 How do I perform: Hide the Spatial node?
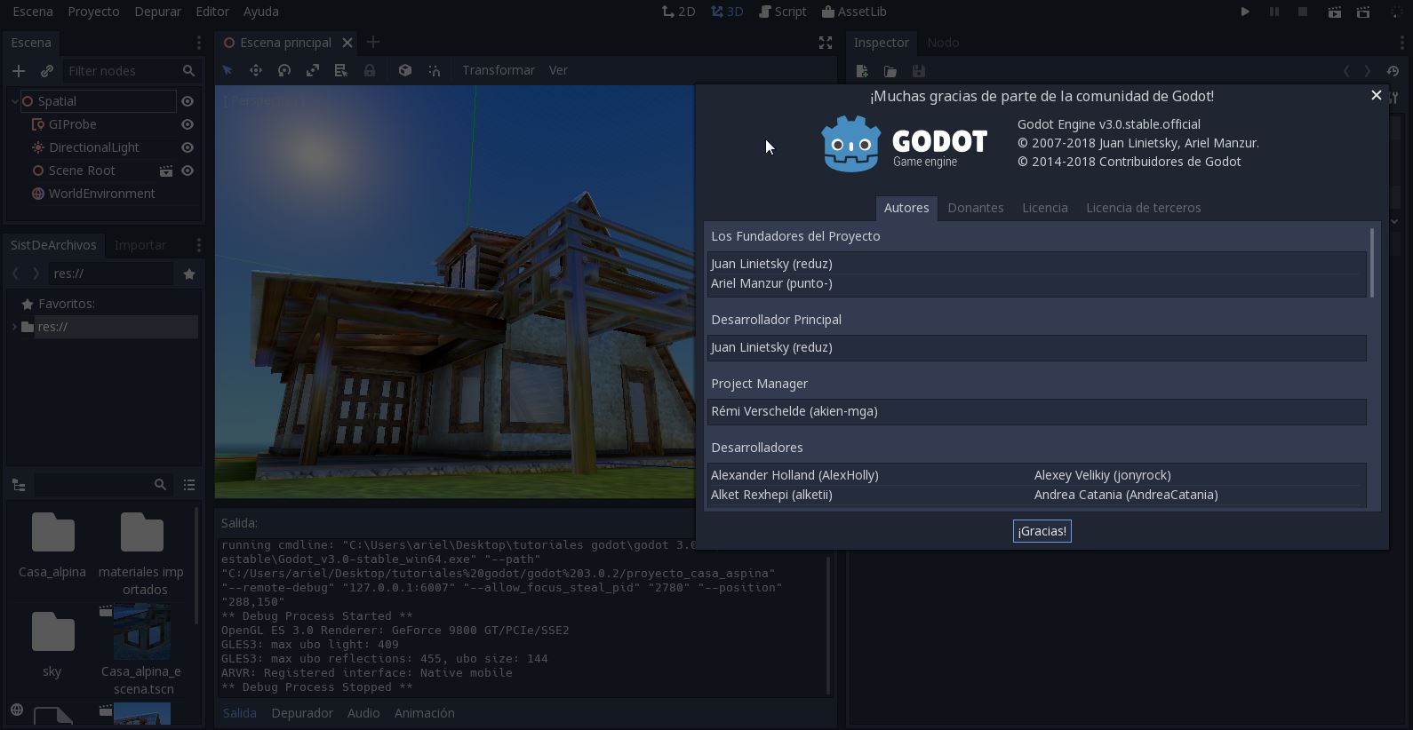(x=188, y=101)
